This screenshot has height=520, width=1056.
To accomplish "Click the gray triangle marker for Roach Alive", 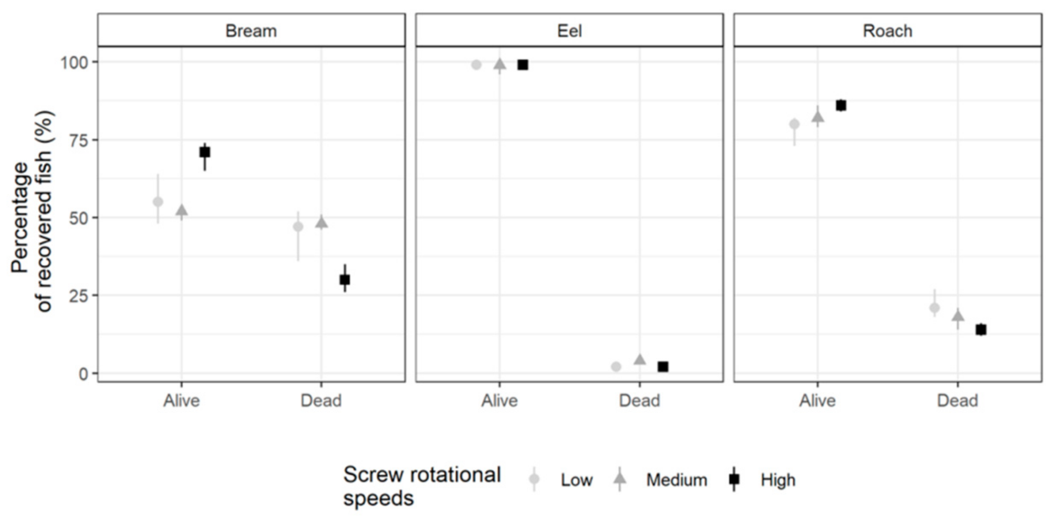I will [x=818, y=117].
